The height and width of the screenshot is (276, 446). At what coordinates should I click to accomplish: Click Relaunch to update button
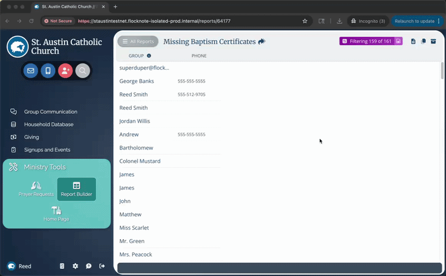coord(417,21)
